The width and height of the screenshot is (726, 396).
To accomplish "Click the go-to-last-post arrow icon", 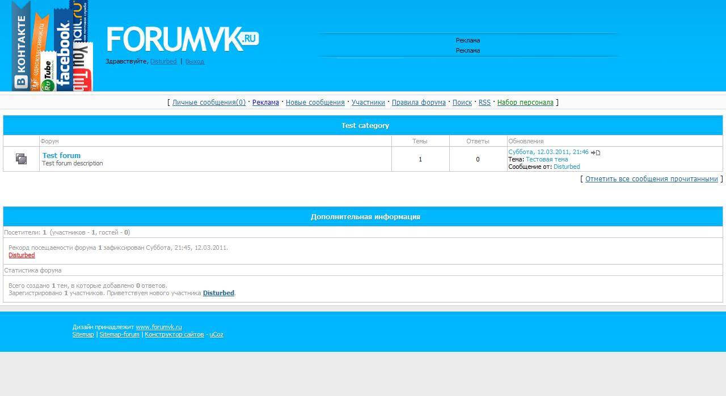I will (596, 152).
